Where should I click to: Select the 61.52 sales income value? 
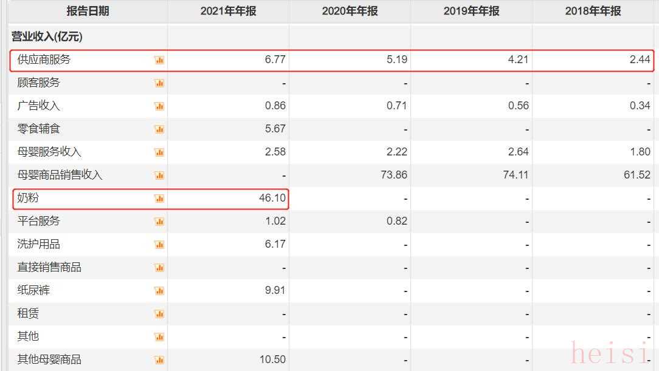pyautogui.click(x=637, y=175)
